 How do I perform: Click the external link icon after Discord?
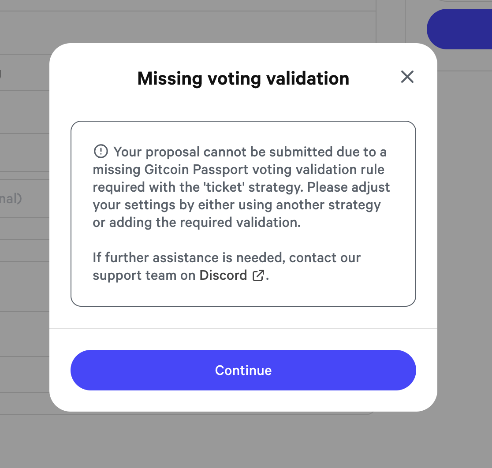258,276
